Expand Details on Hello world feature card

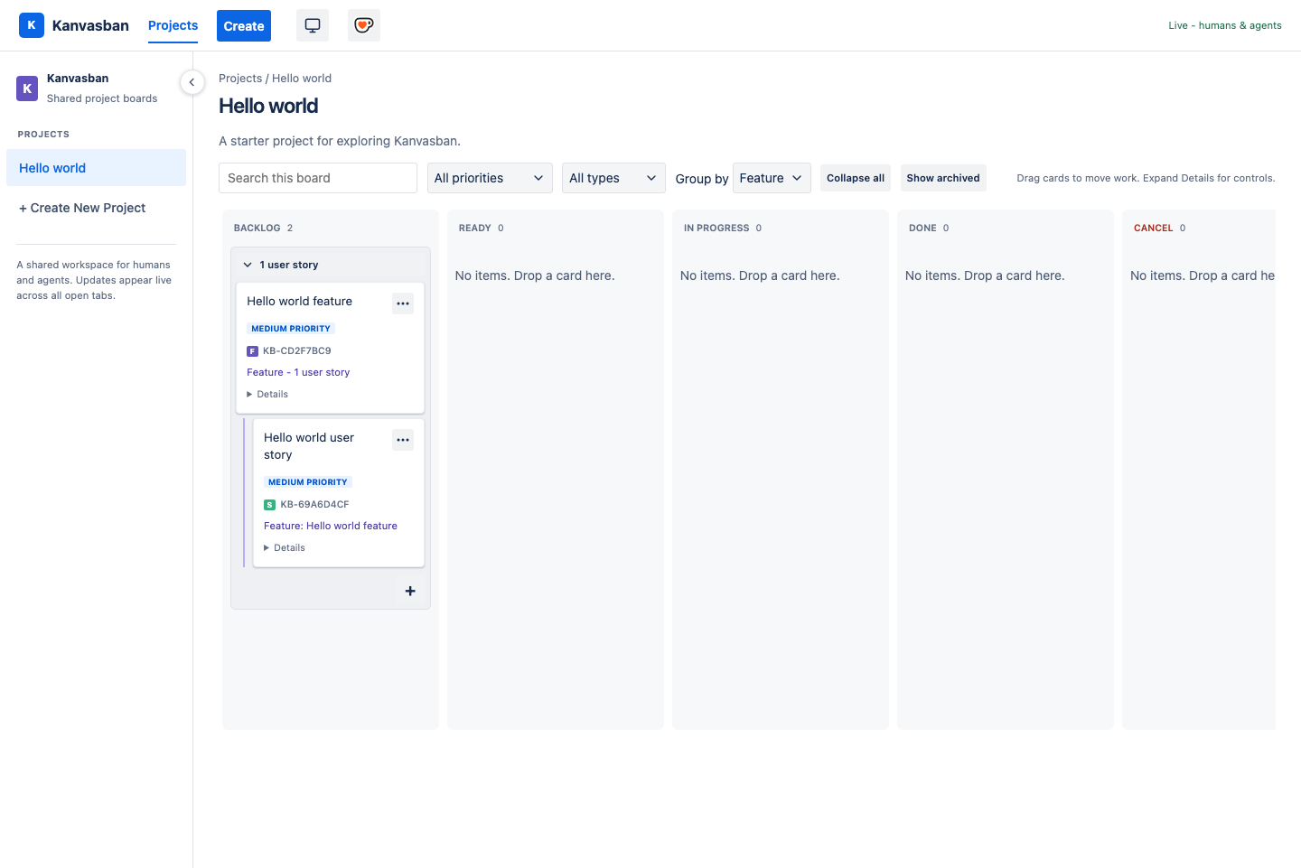point(267,394)
